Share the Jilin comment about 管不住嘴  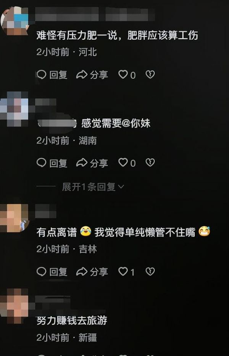tap(92, 272)
